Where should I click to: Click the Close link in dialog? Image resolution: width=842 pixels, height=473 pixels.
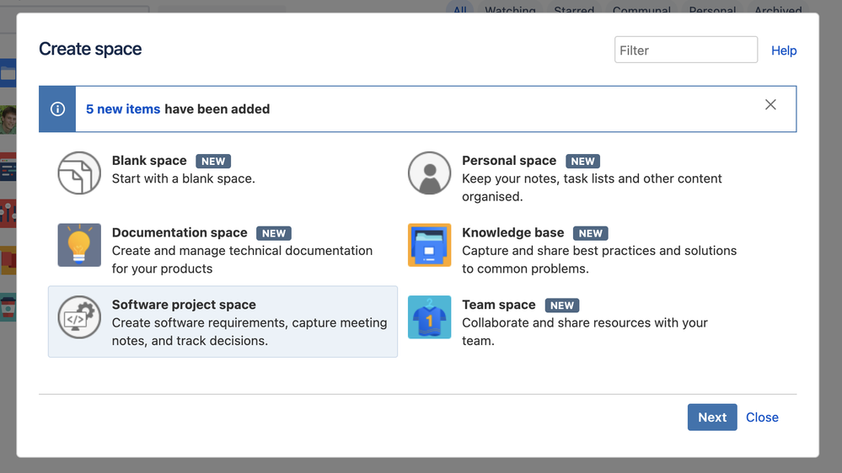click(762, 417)
